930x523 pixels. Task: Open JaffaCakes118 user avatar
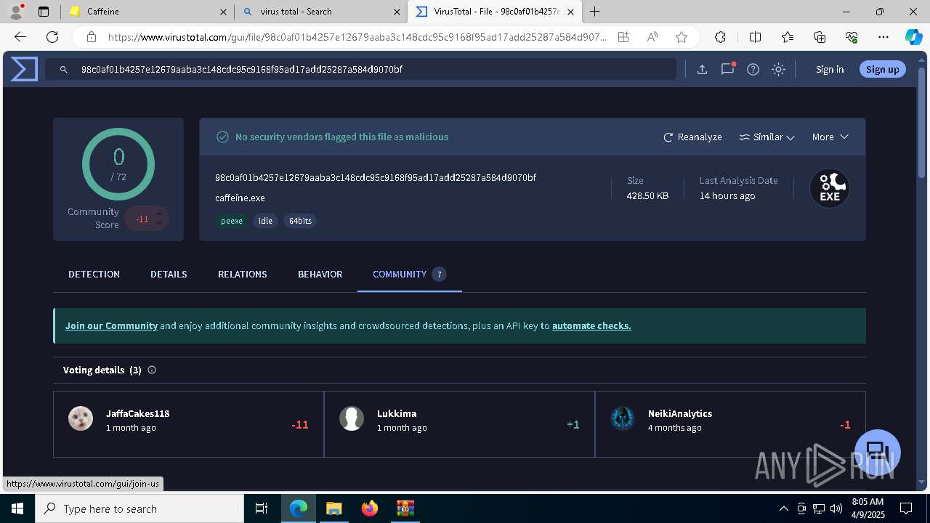81,418
